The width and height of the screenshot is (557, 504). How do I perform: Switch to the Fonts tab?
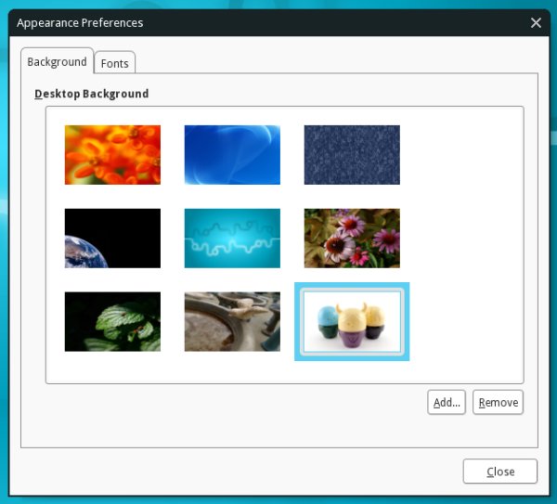pos(115,63)
